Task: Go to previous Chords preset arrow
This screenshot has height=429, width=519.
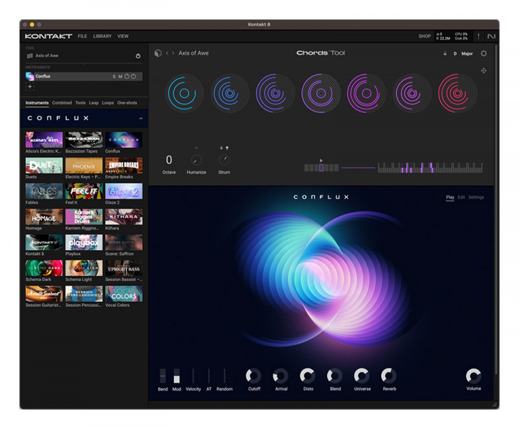Action: point(167,53)
